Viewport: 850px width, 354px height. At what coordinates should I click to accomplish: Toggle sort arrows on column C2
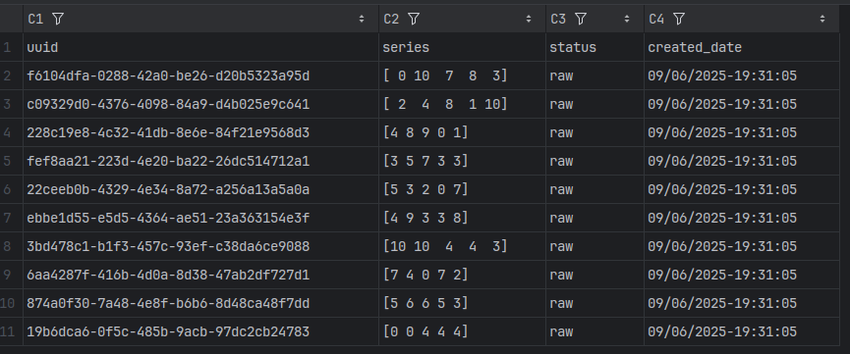click(529, 19)
